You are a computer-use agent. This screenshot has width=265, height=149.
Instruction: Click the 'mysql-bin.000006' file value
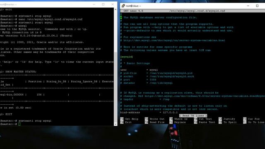[12, 95]
